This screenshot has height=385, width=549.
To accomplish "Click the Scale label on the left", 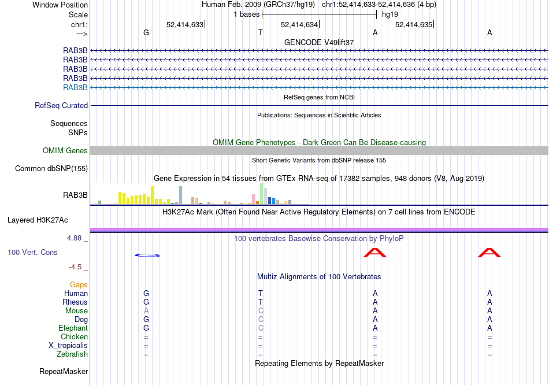I will pos(78,14).
